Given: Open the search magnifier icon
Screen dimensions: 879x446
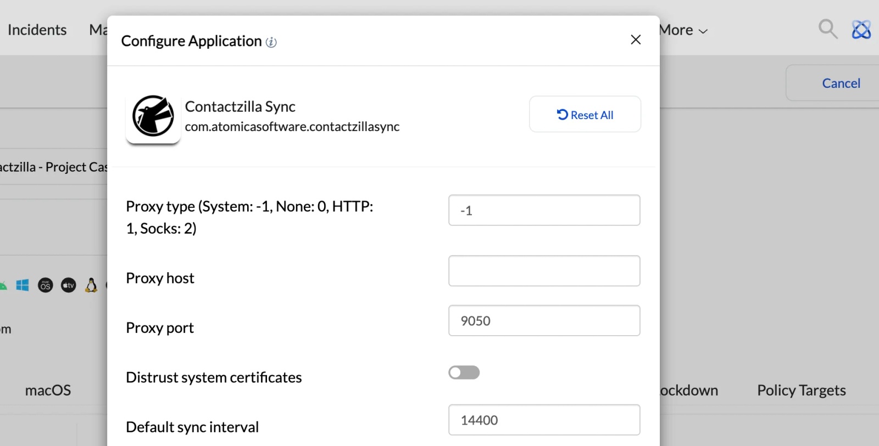Looking at the screenshot, I should [828, 29].
